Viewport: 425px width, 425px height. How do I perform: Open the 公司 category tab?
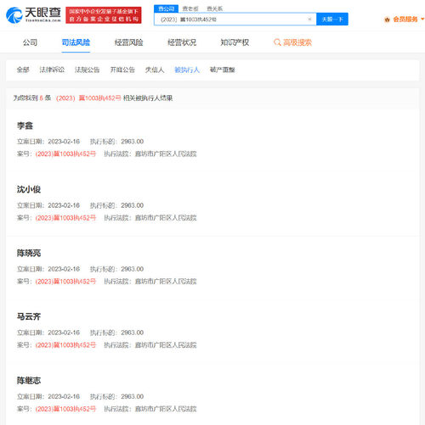[x=30, y=42]
